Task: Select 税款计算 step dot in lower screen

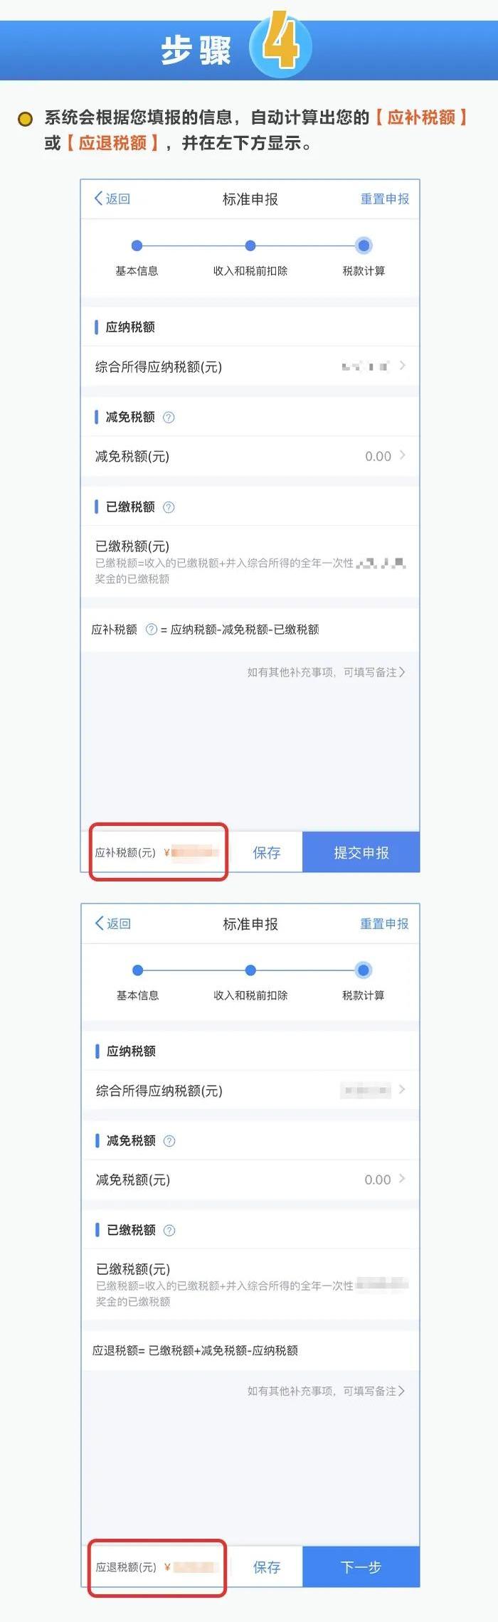Action: (x=364, y=970)
